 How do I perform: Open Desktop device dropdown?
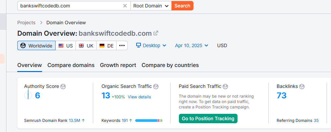pos(151,45)
